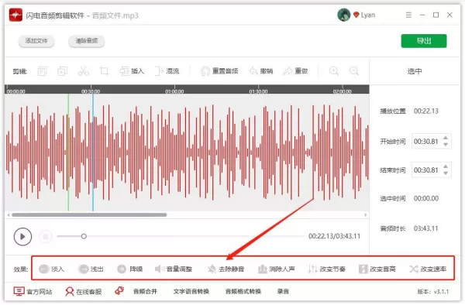Screen dimensions: 465x305
Task: Increase 结束时间 with the up arrow
Action: 446,166
